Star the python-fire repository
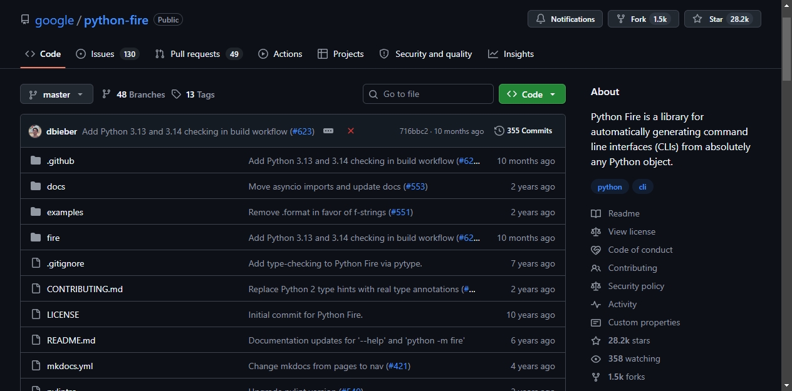The width and height of the screenshot is (792, 391). click(x=722, y=19)
